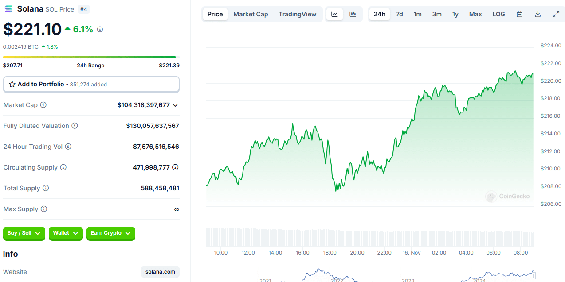Click the Info section heading
The image size is (565, 282).
pos(11,254)
